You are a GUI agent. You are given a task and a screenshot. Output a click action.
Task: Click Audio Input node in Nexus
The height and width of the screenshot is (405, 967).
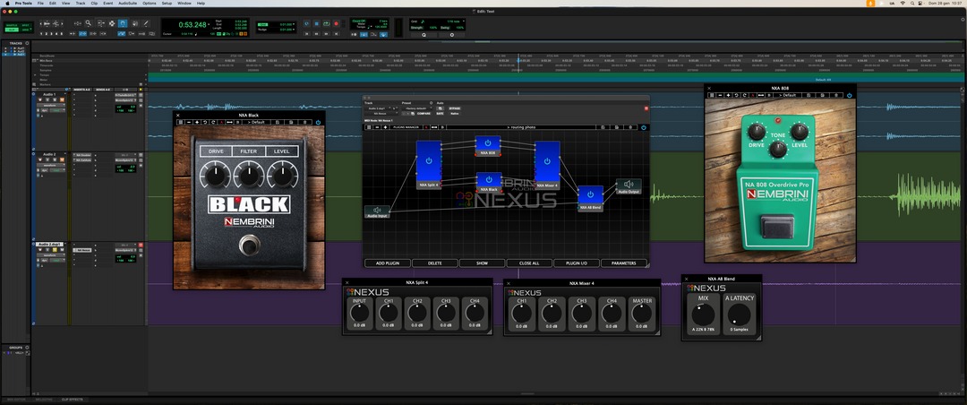point(377,211)
